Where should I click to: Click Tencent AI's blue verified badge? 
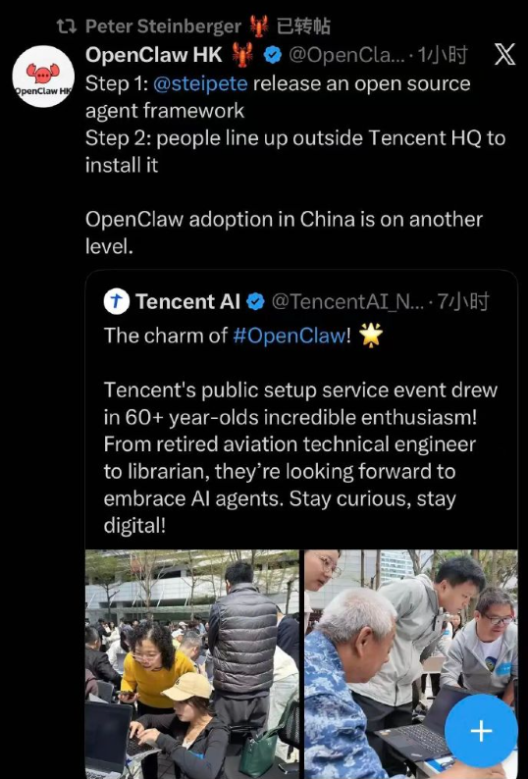pyautogui.click(x=255, y=301)
